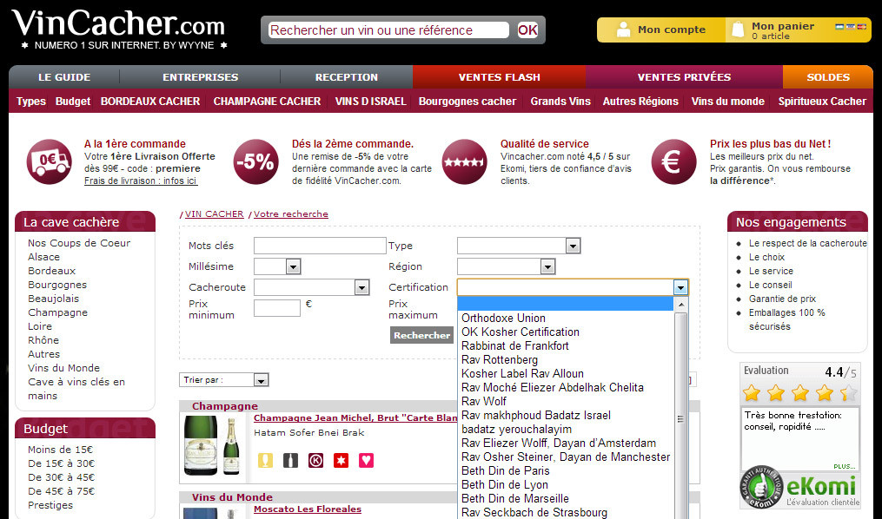Viewport: 882px width, 519px height.
Task: Click the circled K kosher icon
Action: (315, 461)
